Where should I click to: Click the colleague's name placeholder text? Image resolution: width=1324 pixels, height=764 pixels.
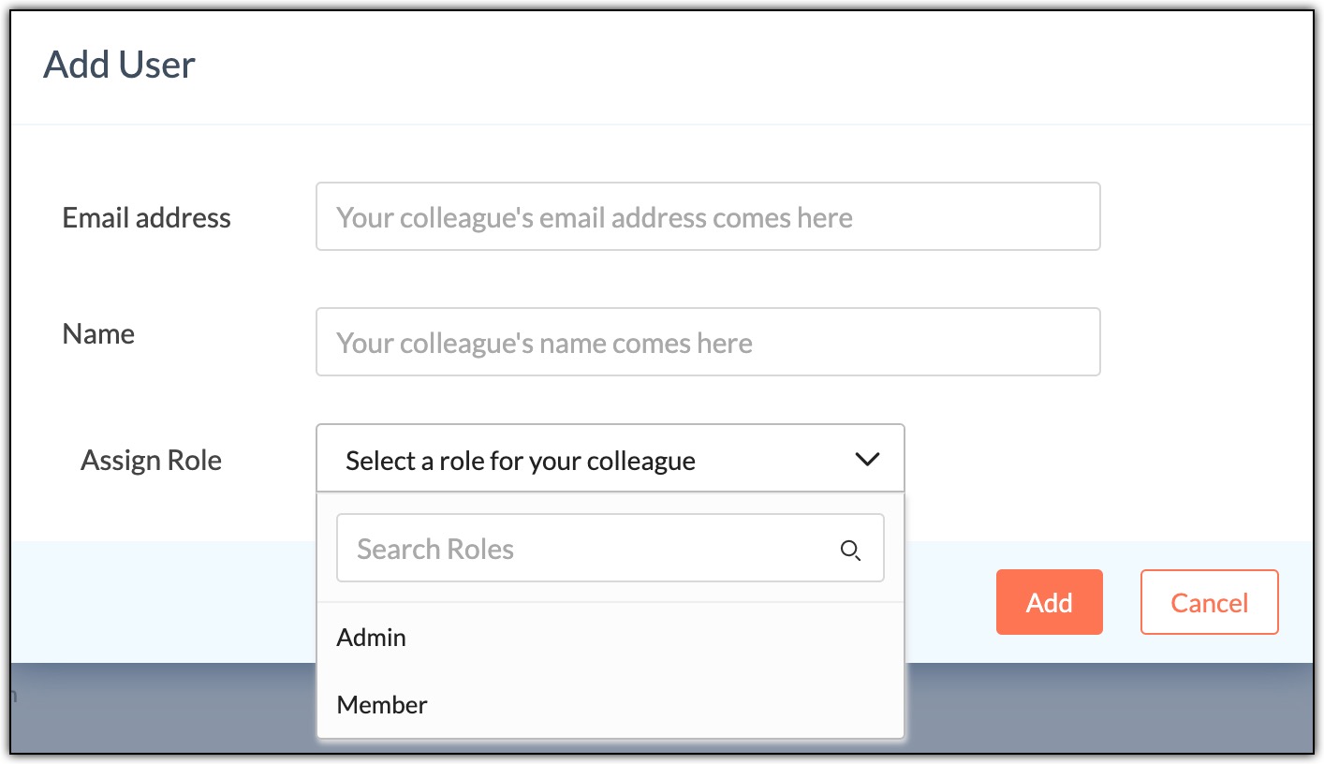544,344
